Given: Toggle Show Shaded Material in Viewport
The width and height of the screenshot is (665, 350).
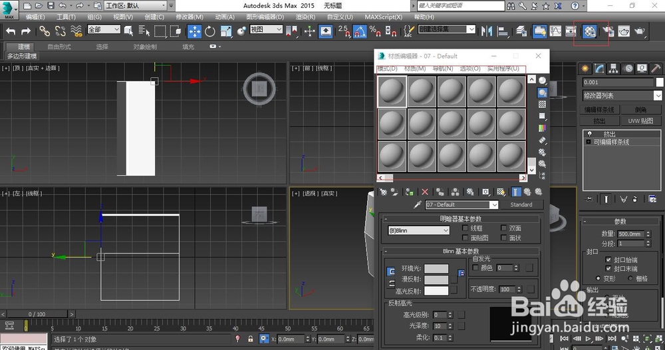Looking at the screenshot, I should click(501, 192).
